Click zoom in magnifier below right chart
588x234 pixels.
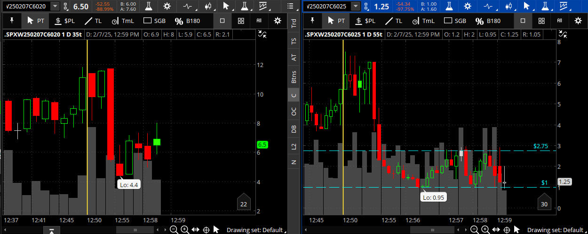click(x=485, y=230)
